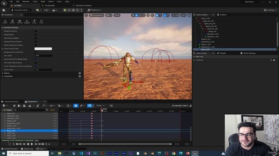Screen dimensions: 279x156
Task: Open the Window menu
Action: pyautogui.click(x=26, y=2)
